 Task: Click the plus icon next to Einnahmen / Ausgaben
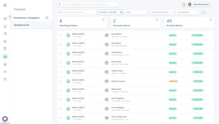[x=47, y=18]
